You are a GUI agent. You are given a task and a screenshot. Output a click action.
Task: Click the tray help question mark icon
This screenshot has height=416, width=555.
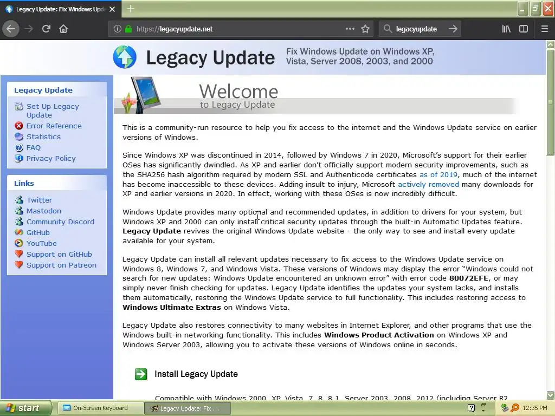[471, 408]
